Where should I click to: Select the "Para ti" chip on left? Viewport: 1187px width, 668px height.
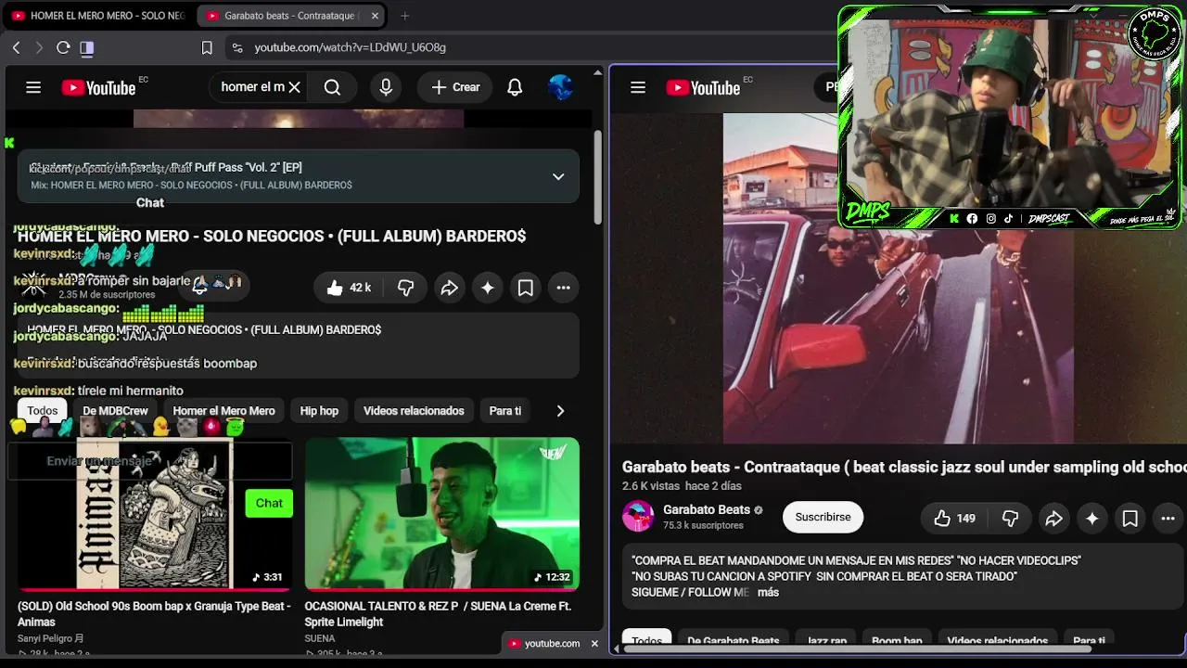[504, 411]
